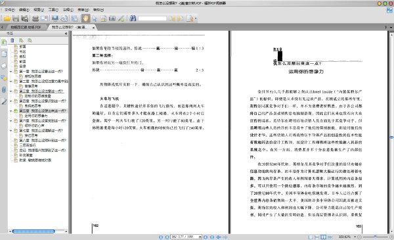394x240 pixels.
Task: Click the zoom in plus button
Action: tap(391, 237)
